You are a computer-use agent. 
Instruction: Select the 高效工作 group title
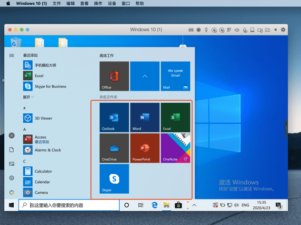pos(107,56)
